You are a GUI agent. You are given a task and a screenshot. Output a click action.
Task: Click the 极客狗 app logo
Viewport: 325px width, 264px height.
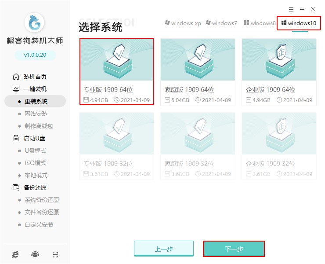(x=35, y=22)
